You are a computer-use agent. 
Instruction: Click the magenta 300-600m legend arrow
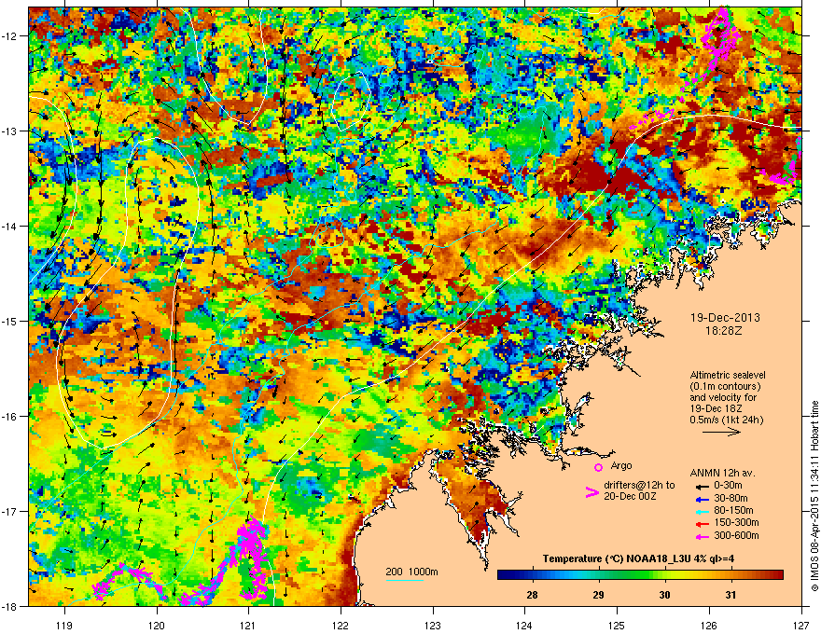[703, 536]
